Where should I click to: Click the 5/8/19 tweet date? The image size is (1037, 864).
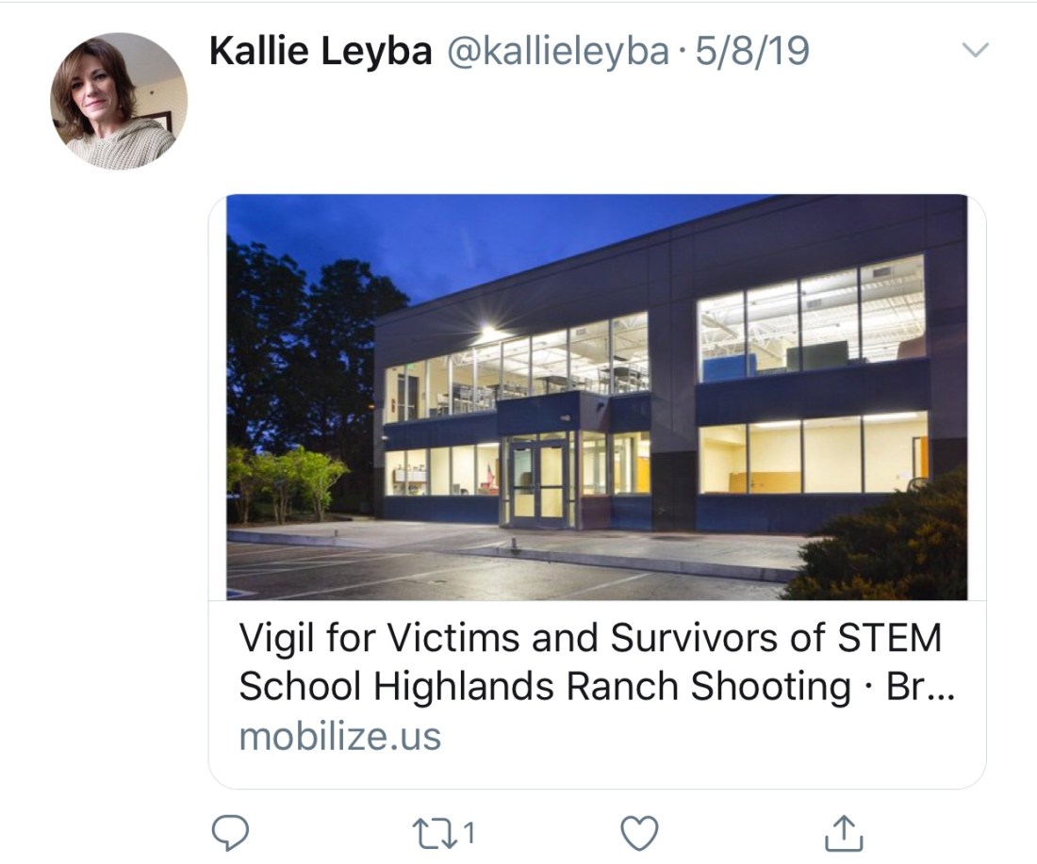(751, 52)
